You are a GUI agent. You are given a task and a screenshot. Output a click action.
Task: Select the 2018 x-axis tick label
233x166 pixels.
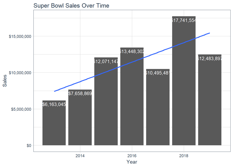(x=184, y=156)
